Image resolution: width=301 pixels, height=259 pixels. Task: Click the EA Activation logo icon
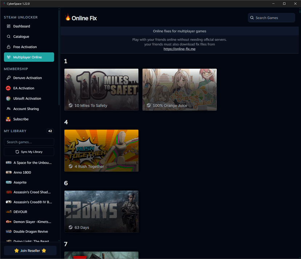tap(9, 88)
